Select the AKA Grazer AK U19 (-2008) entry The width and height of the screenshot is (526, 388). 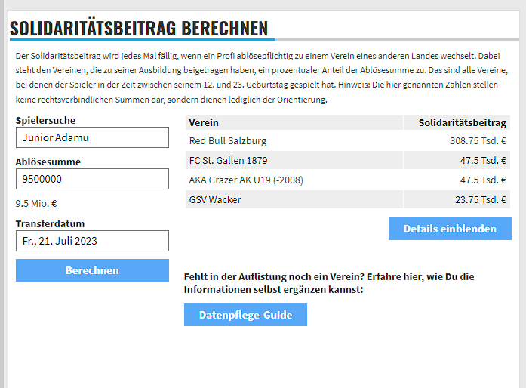(246, 180)
